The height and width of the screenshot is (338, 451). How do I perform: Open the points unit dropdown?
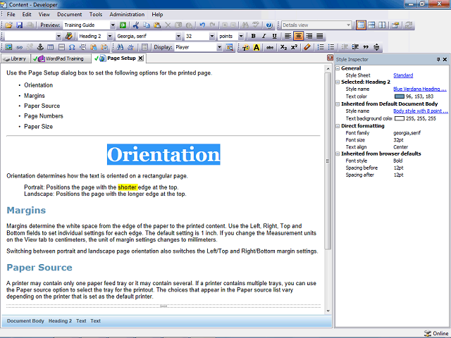pos(241,36)
